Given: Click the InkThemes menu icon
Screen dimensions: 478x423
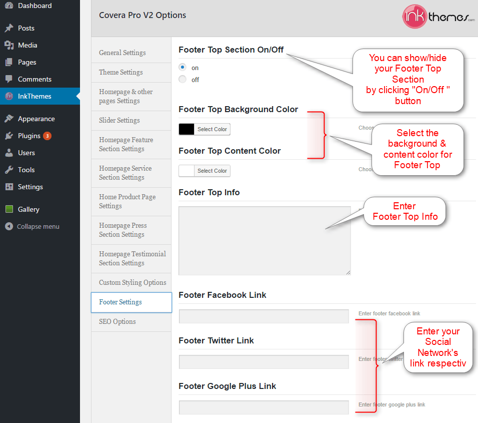Looking at the screenshot, I should coord(9,96).
